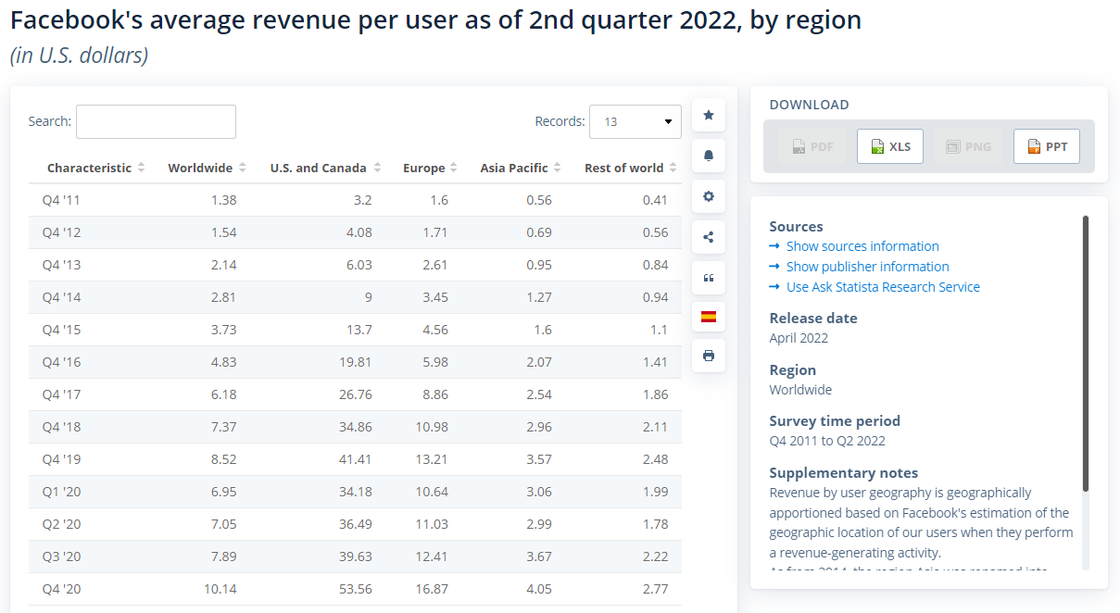Click the greyed-out PNG download button
Image resolution: width=1120 pixels, height=613 pixels.
[x=968, y=146]
